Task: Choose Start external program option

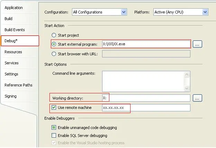Action: click(54, 44)
